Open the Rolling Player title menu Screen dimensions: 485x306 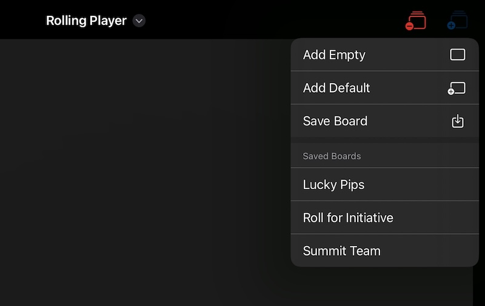pyautogui.click(x=86, y=21)
